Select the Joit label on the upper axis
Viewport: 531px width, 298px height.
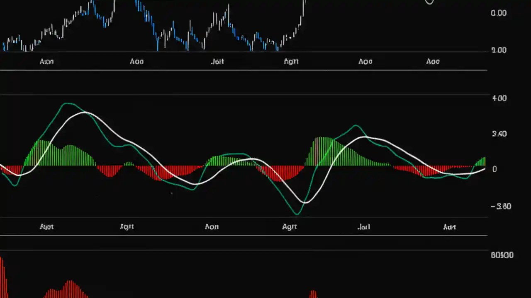pyautogui.click(x=217, y=61)
